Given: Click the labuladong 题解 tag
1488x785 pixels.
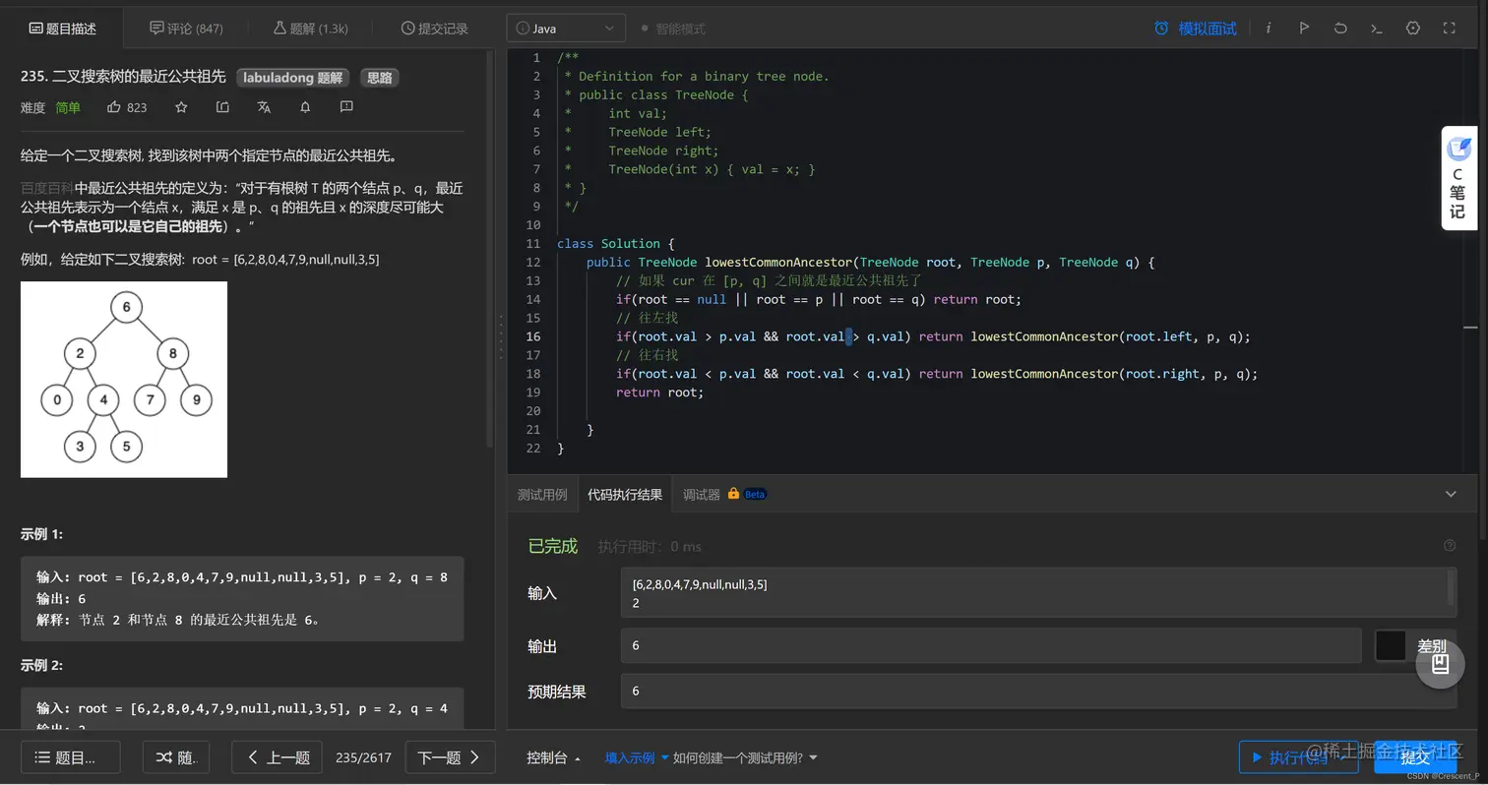Looking at the screenshot, I should pyautogui.click(x=293, y=77).
